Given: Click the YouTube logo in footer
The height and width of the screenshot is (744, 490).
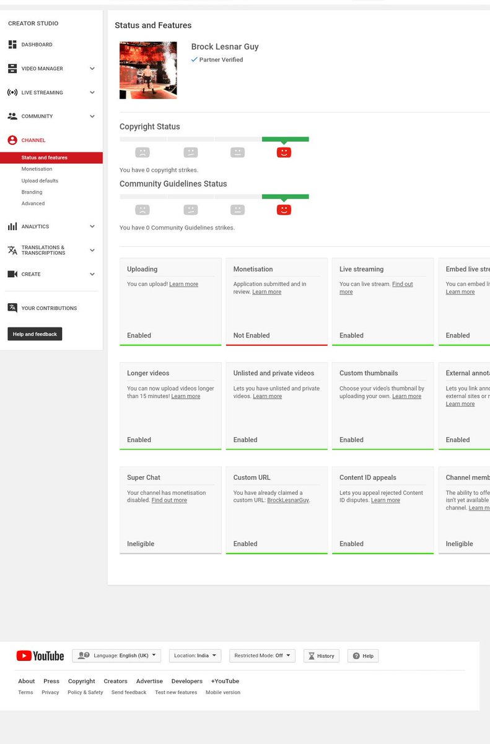Looking at the screenshot, I should 40,656.
